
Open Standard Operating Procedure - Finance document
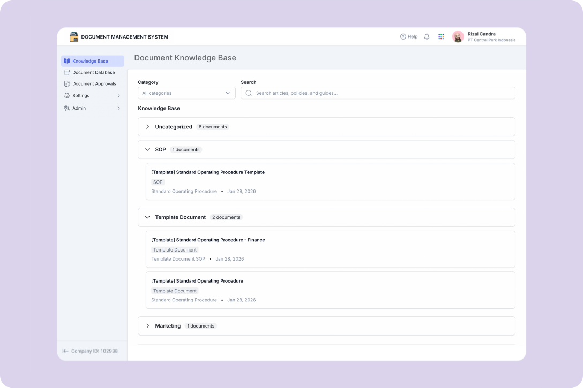pyautogui.click(x=208, y=240)
